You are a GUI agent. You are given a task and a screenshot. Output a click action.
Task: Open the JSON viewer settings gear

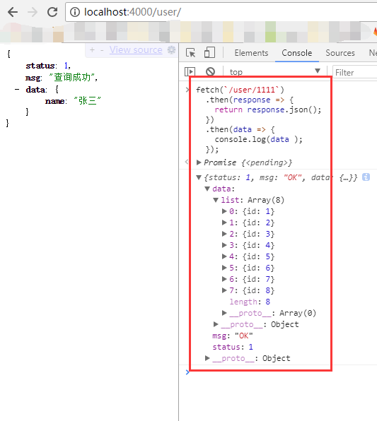[172, 49]
